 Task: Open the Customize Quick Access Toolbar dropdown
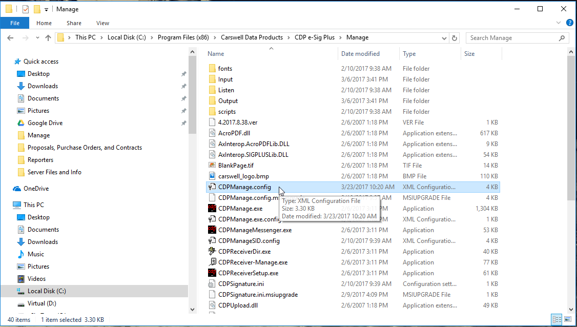tap(45, 9)
